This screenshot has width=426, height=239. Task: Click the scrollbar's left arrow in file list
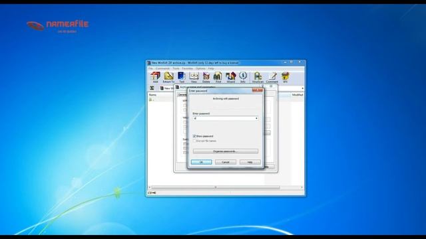(149, 187)
